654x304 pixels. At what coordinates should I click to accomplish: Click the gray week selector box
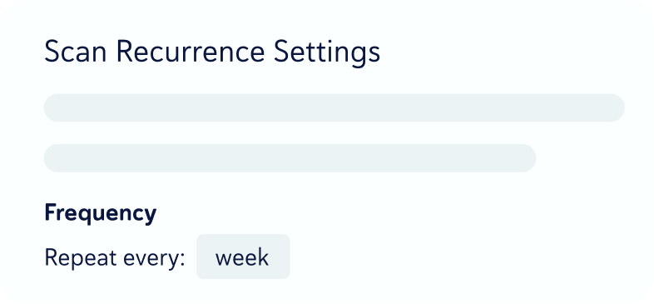[243, 257]
